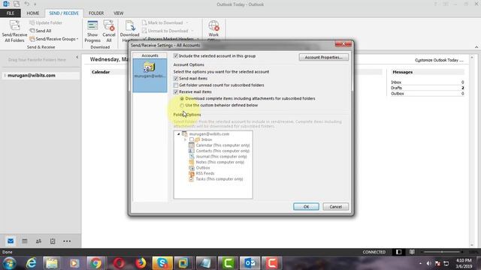The height and width of the screenshot is (270, 481).
Task: Collapse the ribbon with the chevron
Action: (476, 47)
